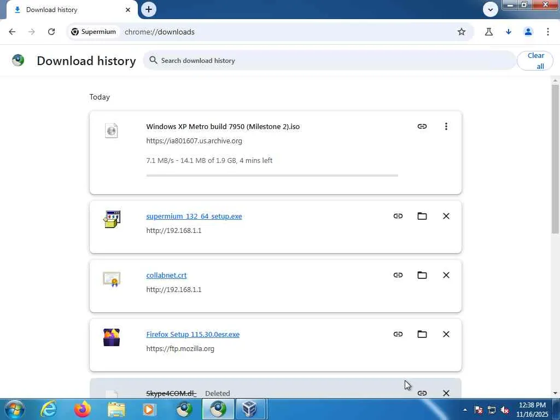
Task: Go back to previous page
Action: point(12,32)
